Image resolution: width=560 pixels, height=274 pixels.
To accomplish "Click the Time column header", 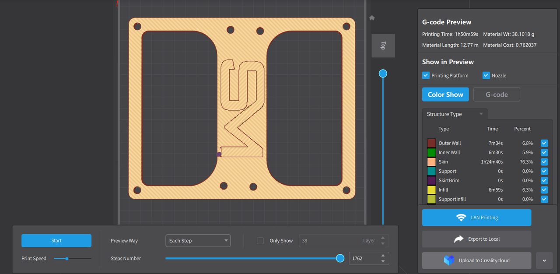I will (x=492, y=129).
